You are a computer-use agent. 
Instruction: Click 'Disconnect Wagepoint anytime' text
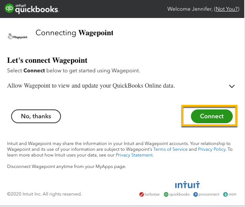click(x=67, y=166)
